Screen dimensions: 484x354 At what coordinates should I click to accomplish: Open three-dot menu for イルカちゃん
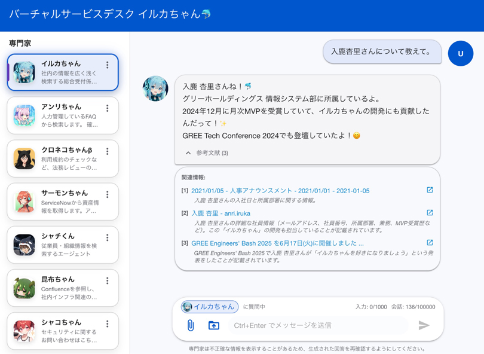coord(108,65)
